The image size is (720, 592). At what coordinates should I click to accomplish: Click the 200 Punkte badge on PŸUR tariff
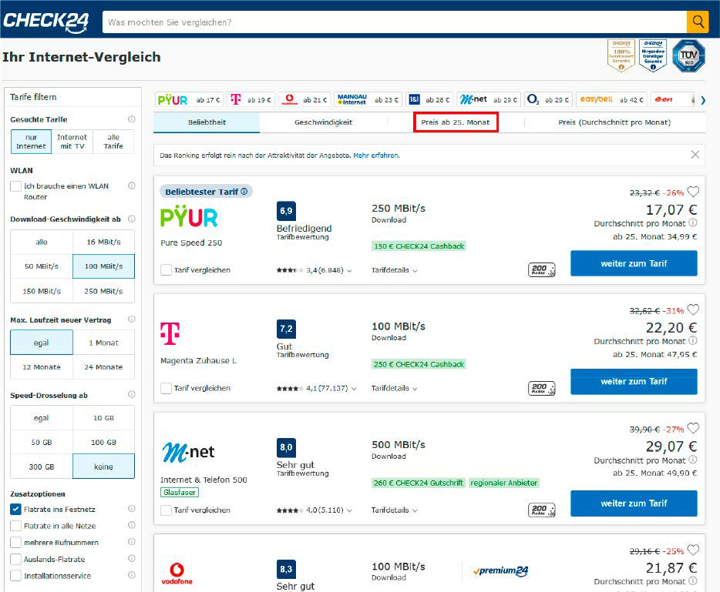click(541, 271)
